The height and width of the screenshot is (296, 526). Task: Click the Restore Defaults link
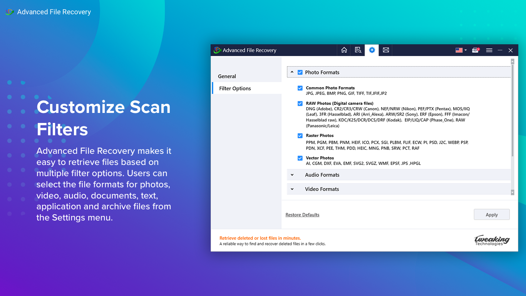302,215
